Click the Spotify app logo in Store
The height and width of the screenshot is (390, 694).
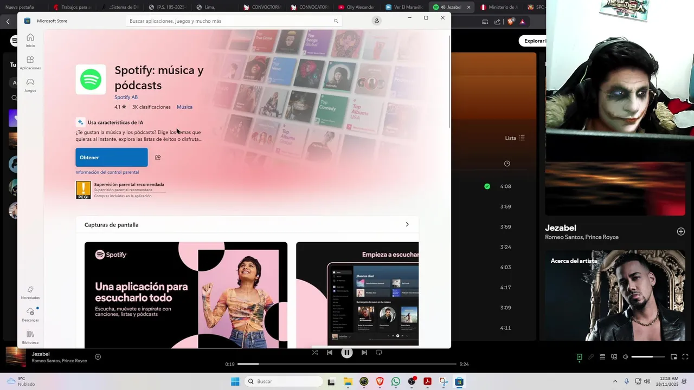(91, 80)
